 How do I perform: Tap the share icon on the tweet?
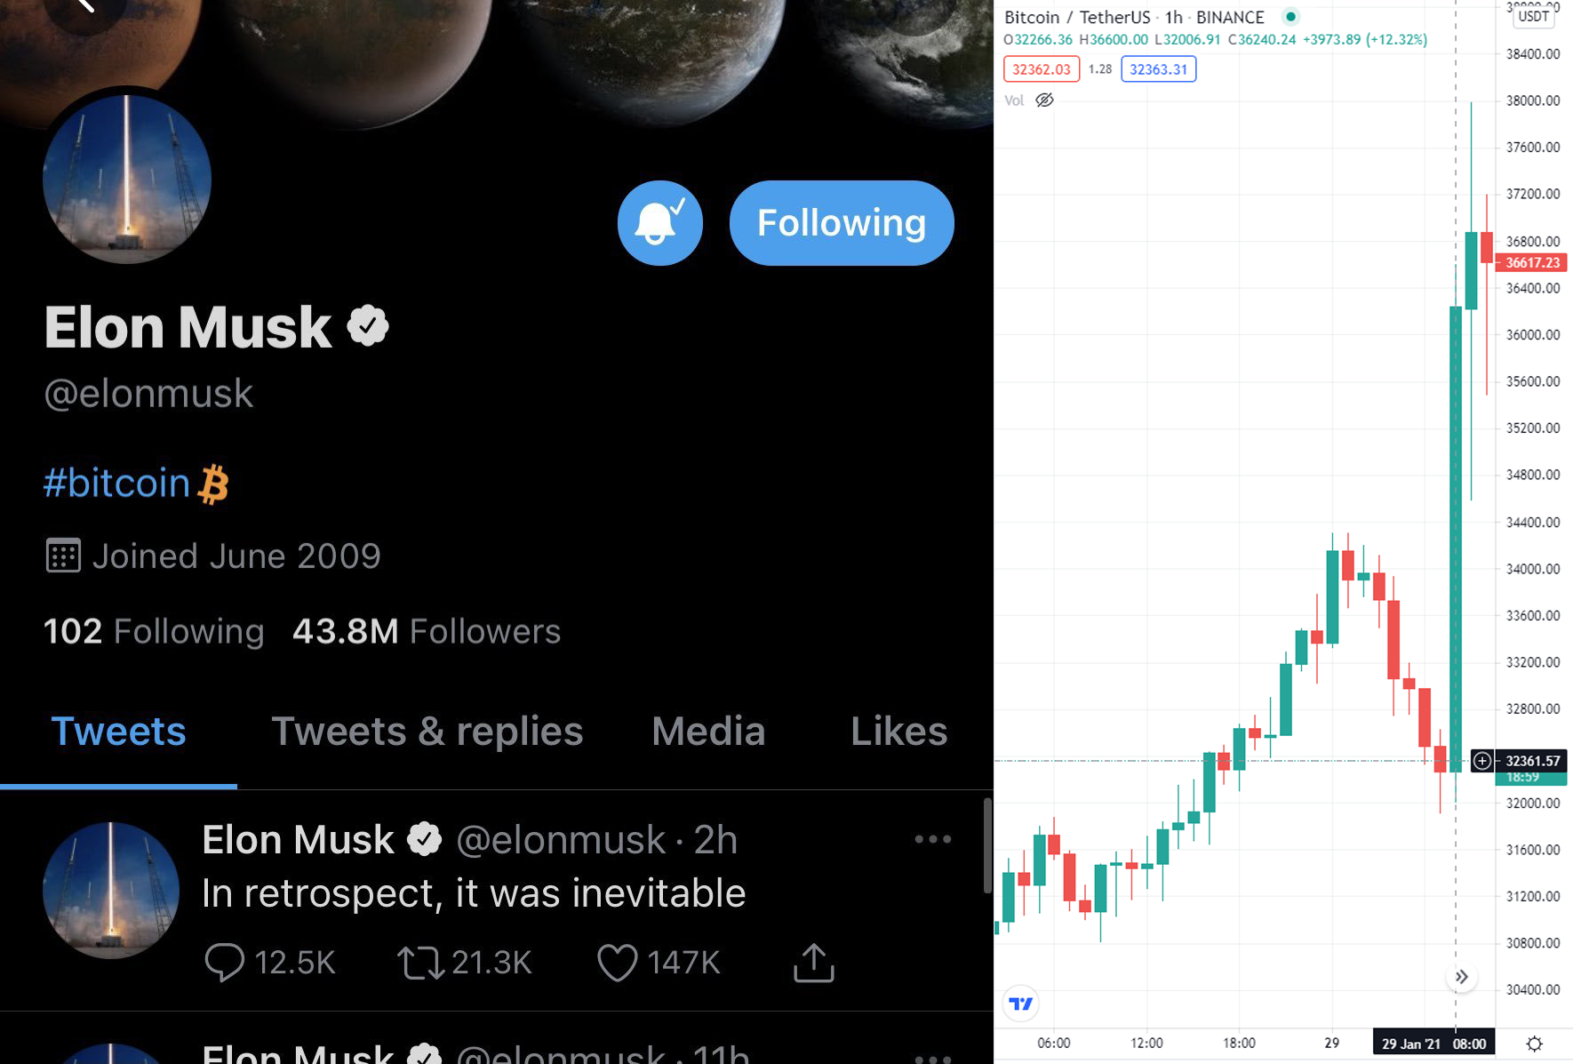click(x=813, y=963)
